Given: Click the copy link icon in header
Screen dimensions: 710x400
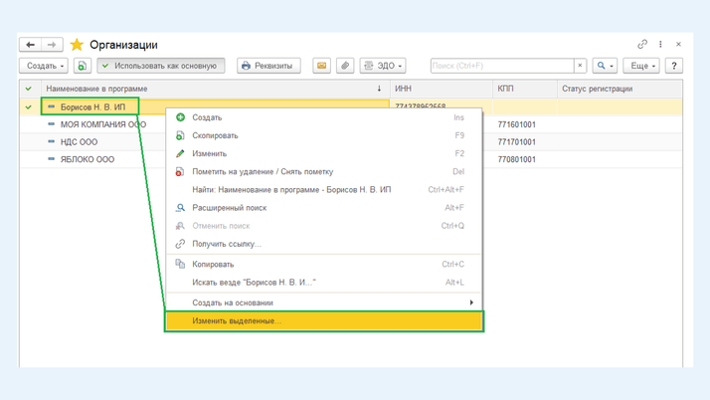Looking at the screenshot, I should (x=642, y=45).
